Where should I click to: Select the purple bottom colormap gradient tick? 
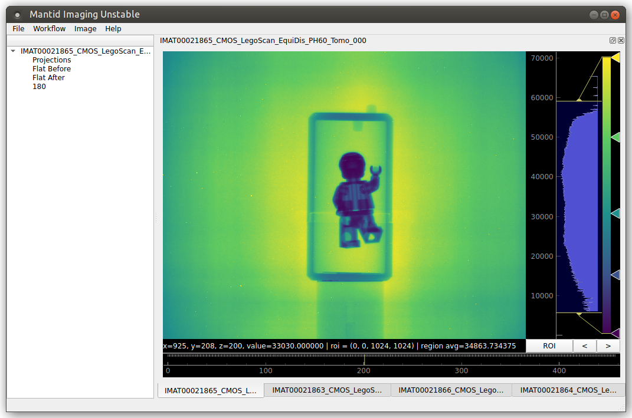[615, 333]
